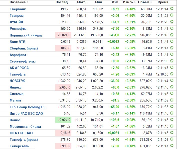Sort table by Название column arrows

(28, 2)
